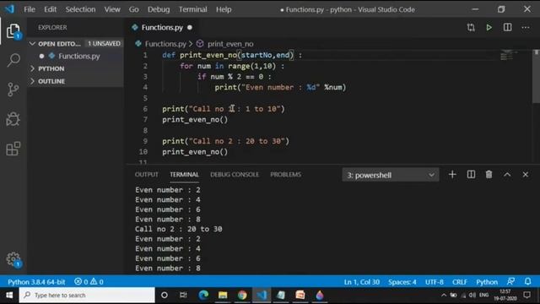540x304 pixels.
Task: Click the editor vertical scrollbar
Action: point(537,77)
